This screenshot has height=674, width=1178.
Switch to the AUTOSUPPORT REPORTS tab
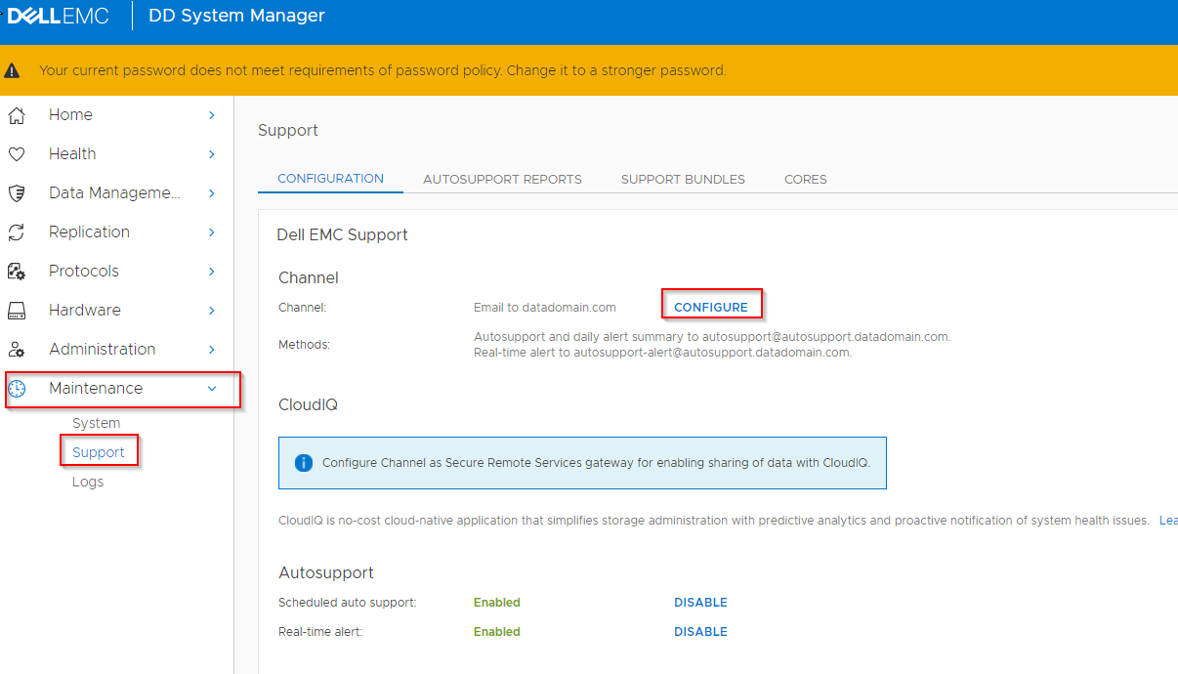click(x=502, y=179)
